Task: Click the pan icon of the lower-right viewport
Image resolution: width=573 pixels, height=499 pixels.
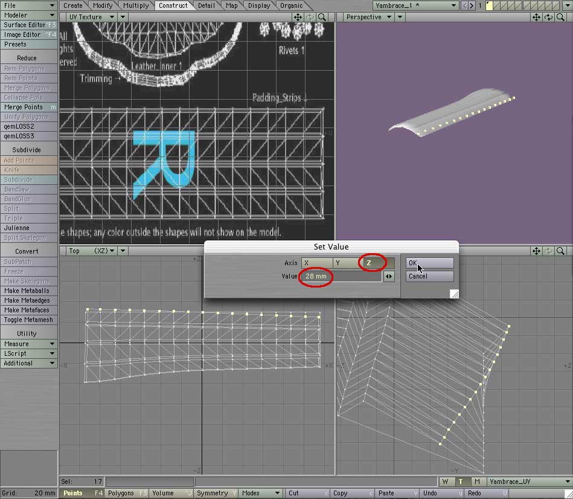Action: coord(536,251)
